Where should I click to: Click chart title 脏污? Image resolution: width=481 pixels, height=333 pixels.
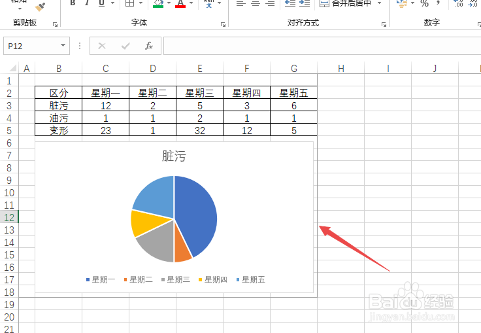tap(174, 156)
